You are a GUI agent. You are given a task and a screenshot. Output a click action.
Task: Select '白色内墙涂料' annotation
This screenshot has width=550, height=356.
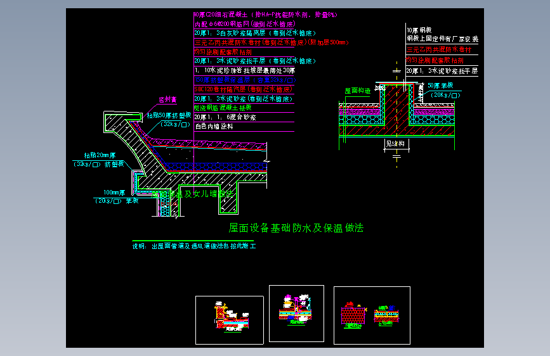tap(214, 127)
